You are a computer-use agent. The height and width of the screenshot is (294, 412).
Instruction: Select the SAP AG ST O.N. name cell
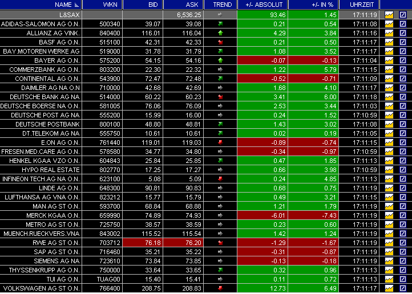tap(41, 252)
